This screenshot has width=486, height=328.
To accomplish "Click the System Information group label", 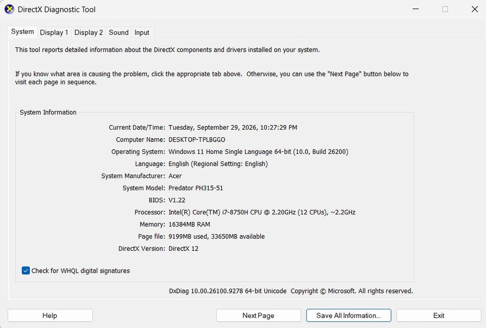I will 48,112.
